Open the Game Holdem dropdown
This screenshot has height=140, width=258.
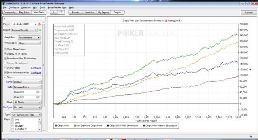click(x=27, y=82)
